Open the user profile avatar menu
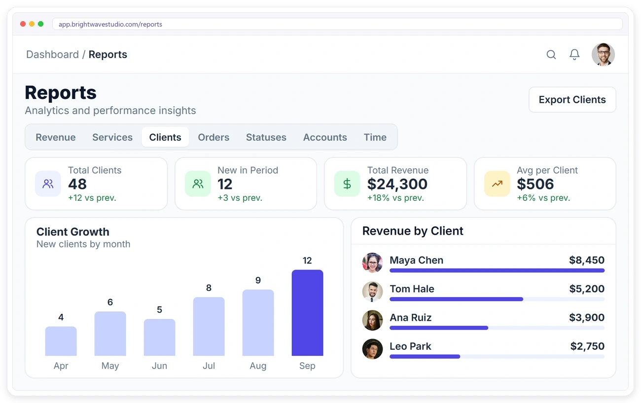Screen dimensions: 641x403 pos(603,55)
